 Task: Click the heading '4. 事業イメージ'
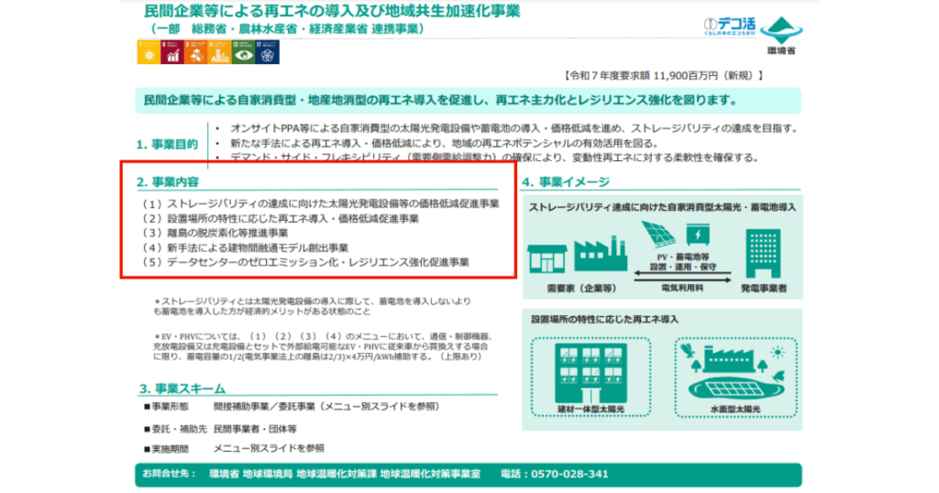click(565, 181)
